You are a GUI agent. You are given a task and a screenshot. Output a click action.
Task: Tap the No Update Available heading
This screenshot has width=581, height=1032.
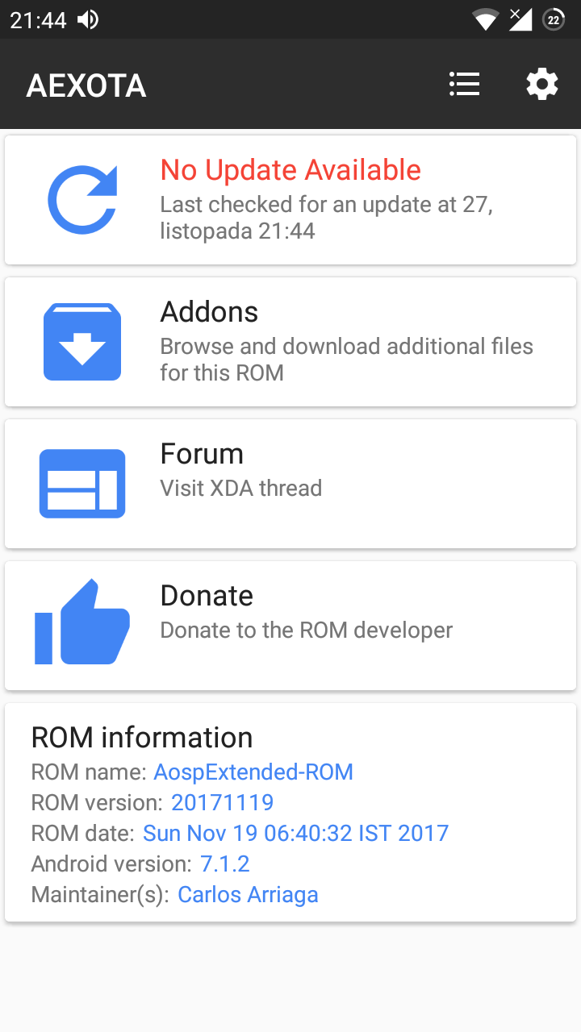[x=290, y=170]
